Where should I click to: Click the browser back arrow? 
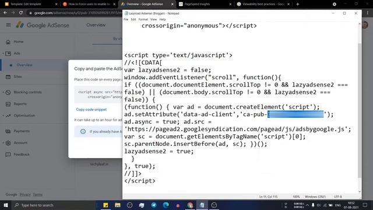point(5,13)
